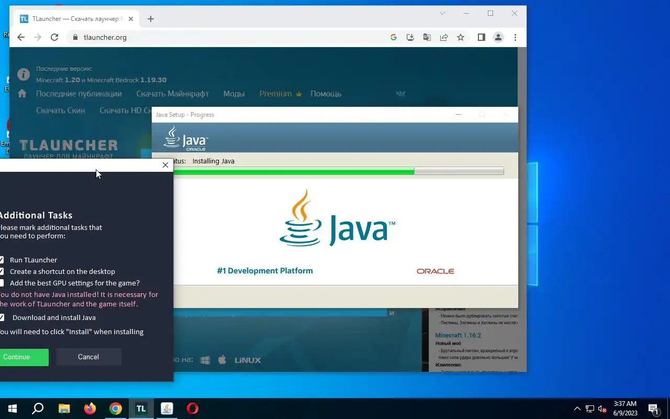The image size is (670, 419).
Task: Toggle Download and install Java checkbox
Action: [x=1, y=317]
